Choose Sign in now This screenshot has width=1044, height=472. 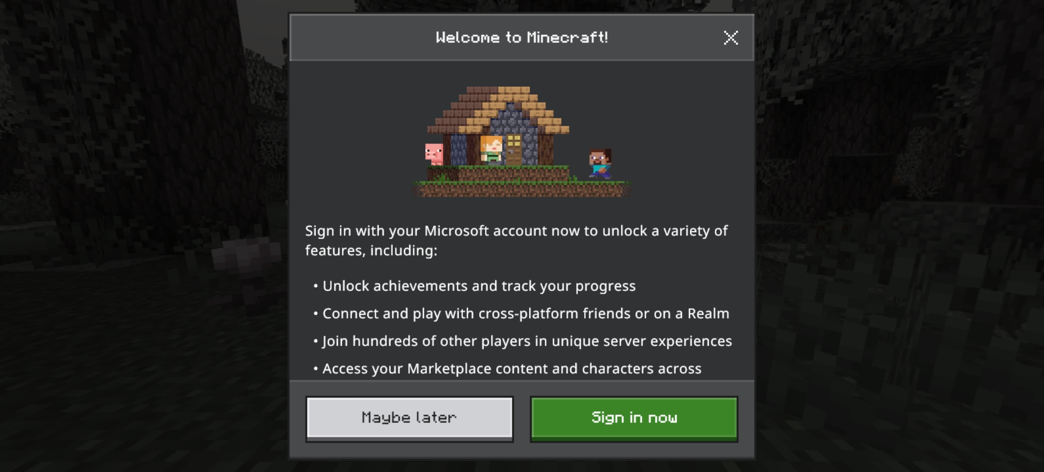click(634, 418)
